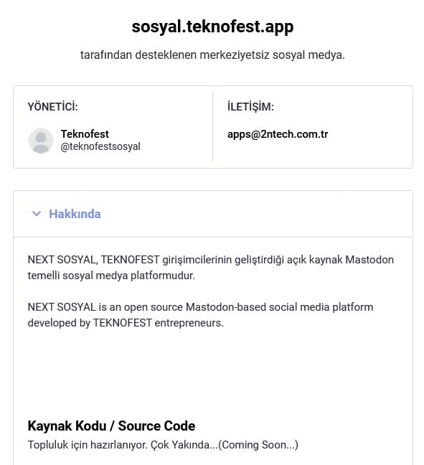Open the @teknofestsosyal handle

(100, 146)
